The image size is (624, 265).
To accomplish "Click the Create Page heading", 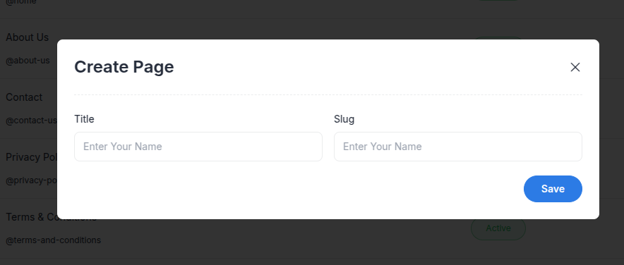I will coord(124,67).
